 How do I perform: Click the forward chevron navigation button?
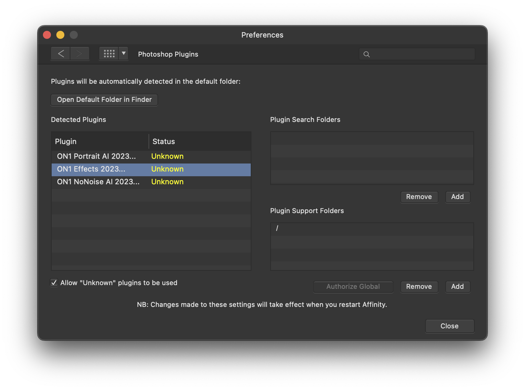coord(79,54)
